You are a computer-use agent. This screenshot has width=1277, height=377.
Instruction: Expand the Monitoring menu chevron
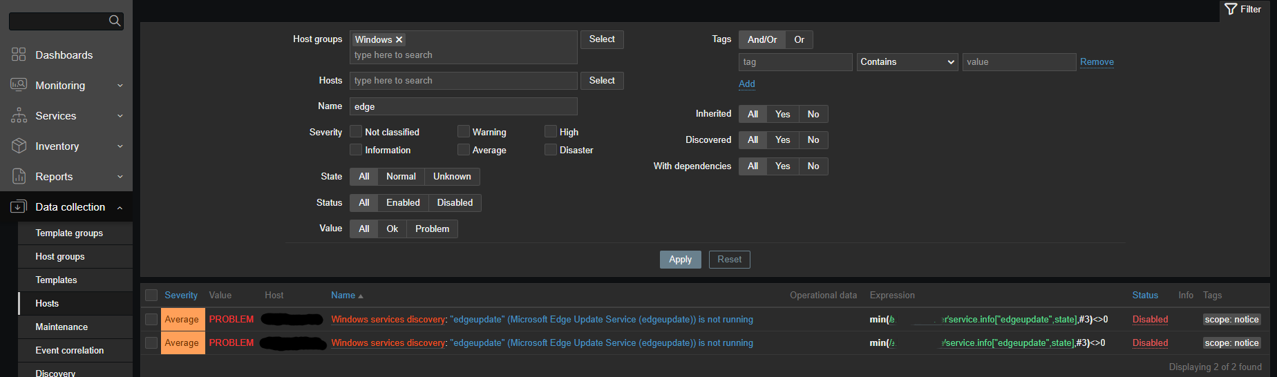tap(120, 86)
